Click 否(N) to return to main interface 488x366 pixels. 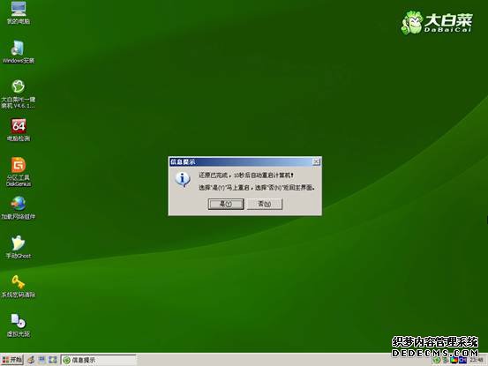pyautogui.click(x=265, y=204)
